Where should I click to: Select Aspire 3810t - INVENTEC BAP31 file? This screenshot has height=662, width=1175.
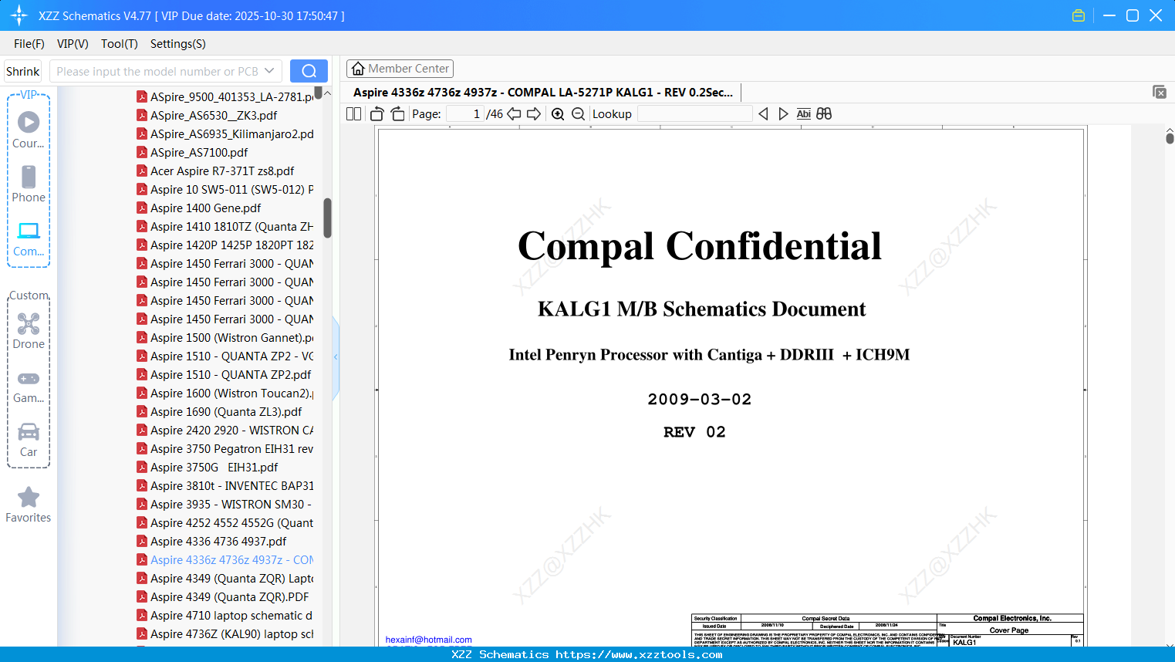225,486
